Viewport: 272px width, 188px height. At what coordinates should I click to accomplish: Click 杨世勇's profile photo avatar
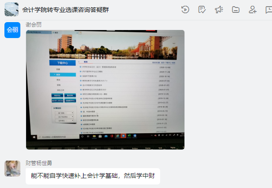click(12, 168)
